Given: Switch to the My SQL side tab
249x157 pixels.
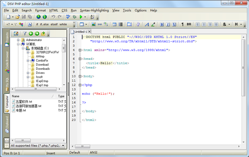Looking at the screenshot, I should [x=7, y=84].
